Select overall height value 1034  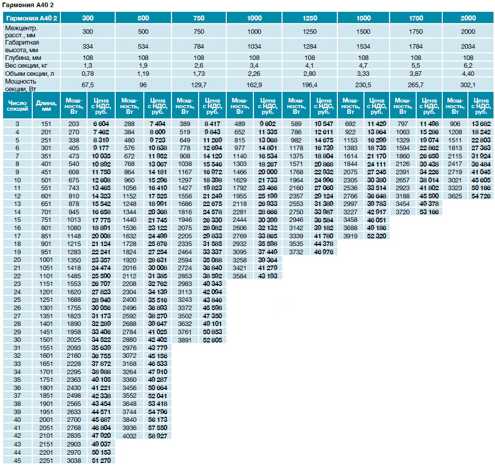254,47
